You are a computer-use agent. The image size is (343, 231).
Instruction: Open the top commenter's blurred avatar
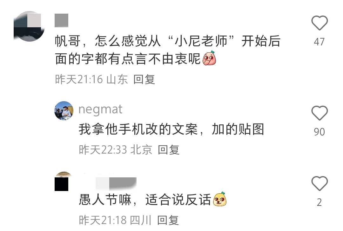[x=29, y=26]
